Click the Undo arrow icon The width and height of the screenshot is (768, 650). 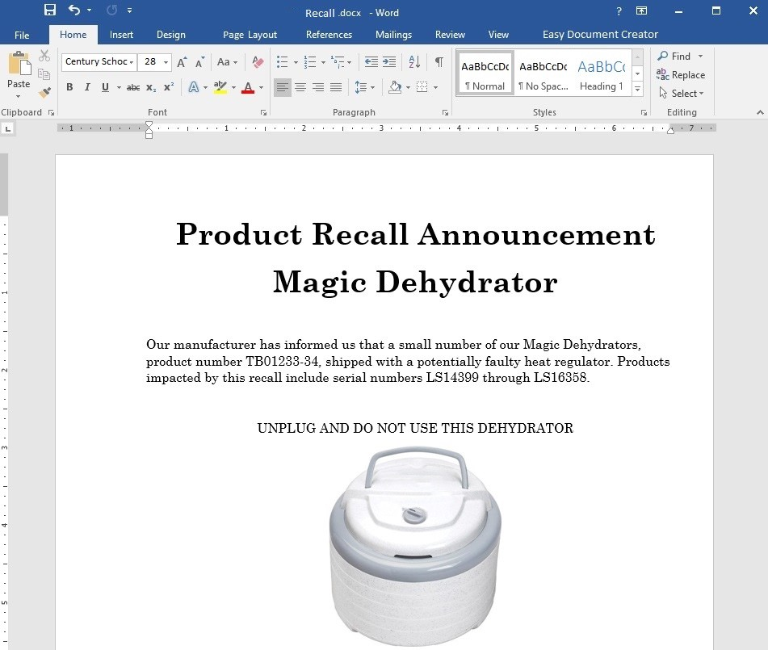(74, 10)
